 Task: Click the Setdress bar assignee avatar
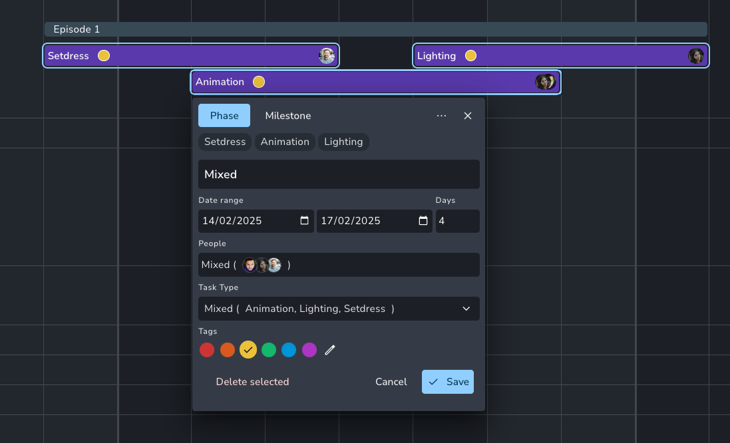point(327,56)
